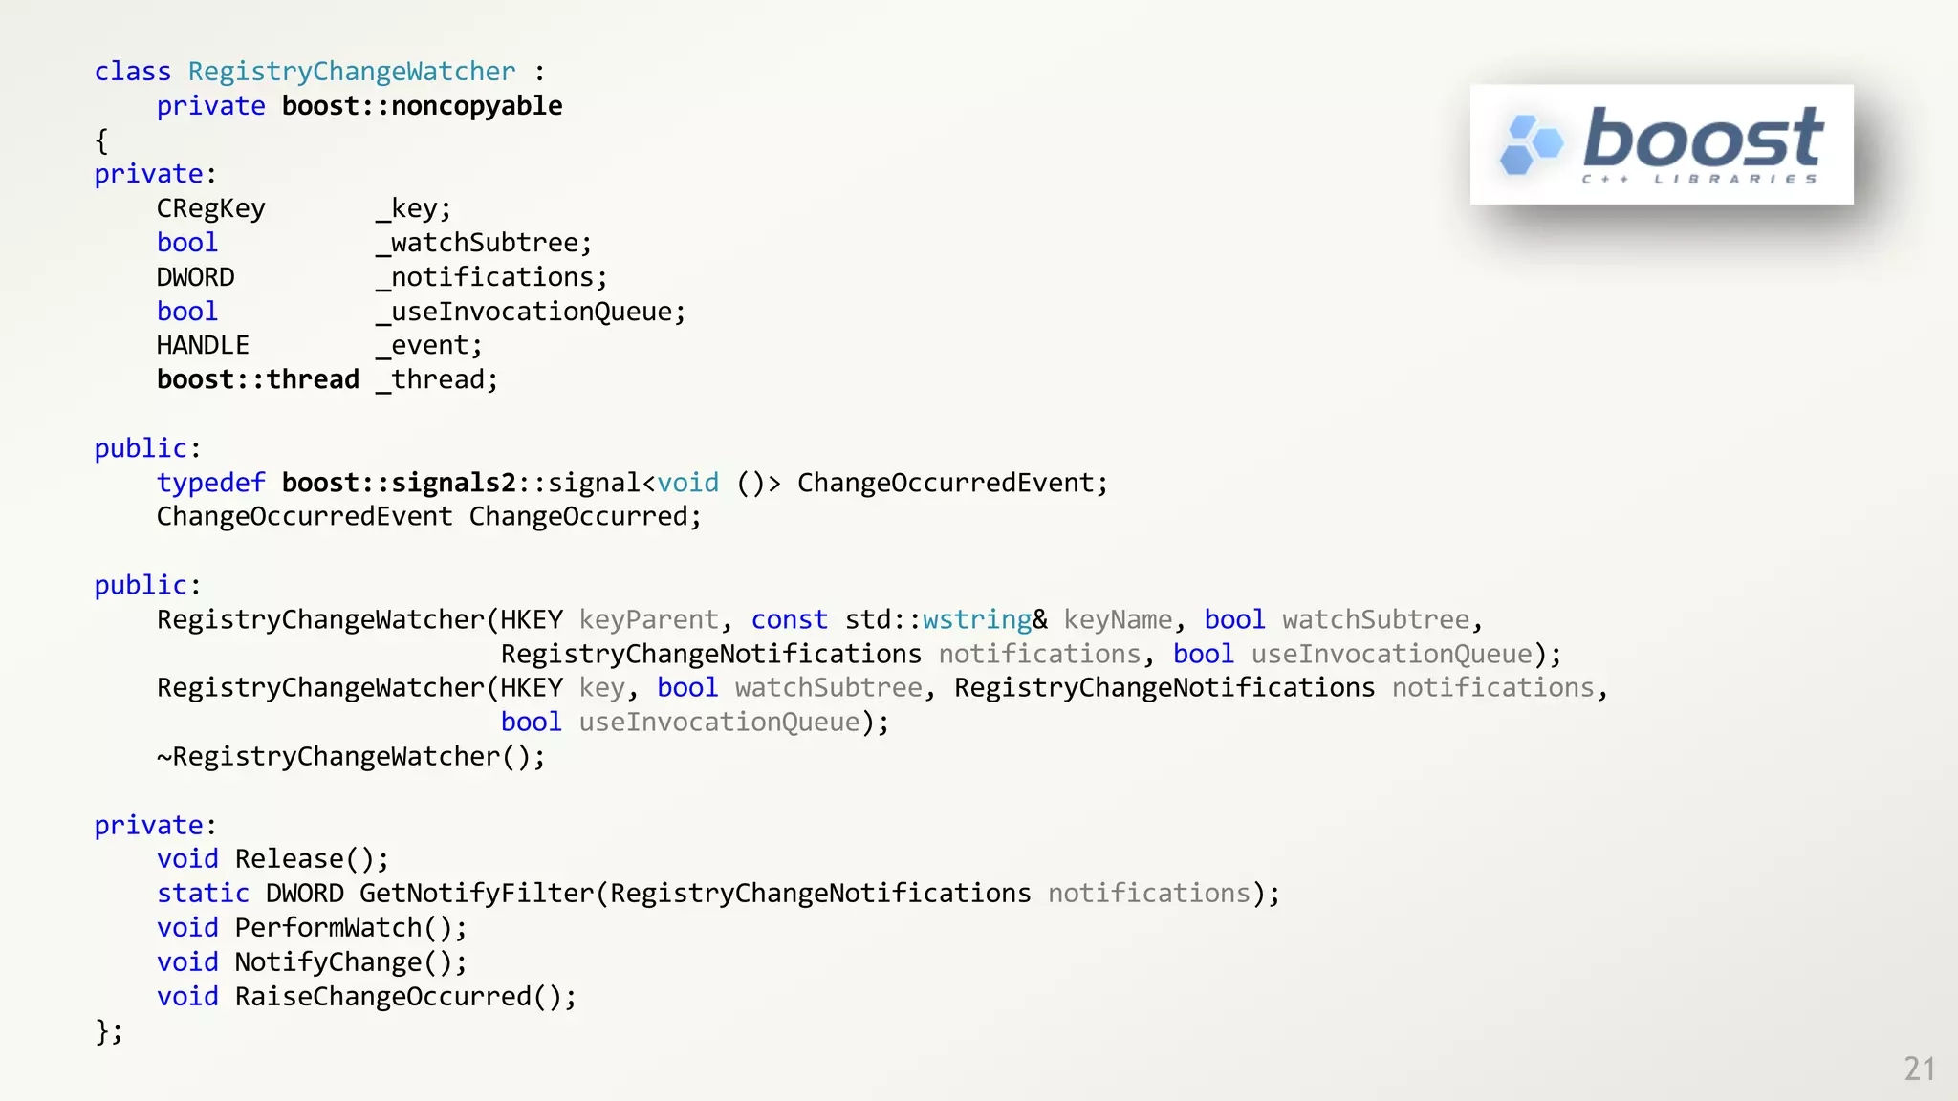Click the boost::thread type text
Screen dimensions: 1958x1101
point(257,379)
